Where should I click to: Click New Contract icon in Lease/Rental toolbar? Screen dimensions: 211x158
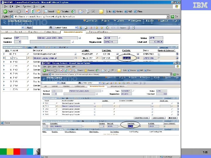pos(81,28)
